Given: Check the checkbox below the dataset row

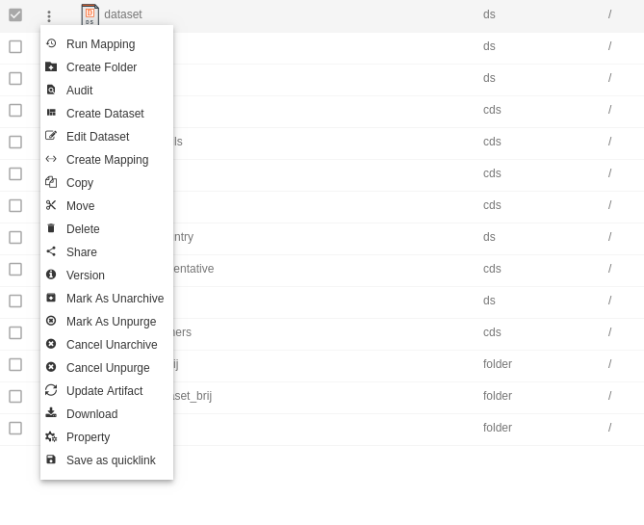Looking at the screenshot, I should pyautogui.click(x=15, y=46).
